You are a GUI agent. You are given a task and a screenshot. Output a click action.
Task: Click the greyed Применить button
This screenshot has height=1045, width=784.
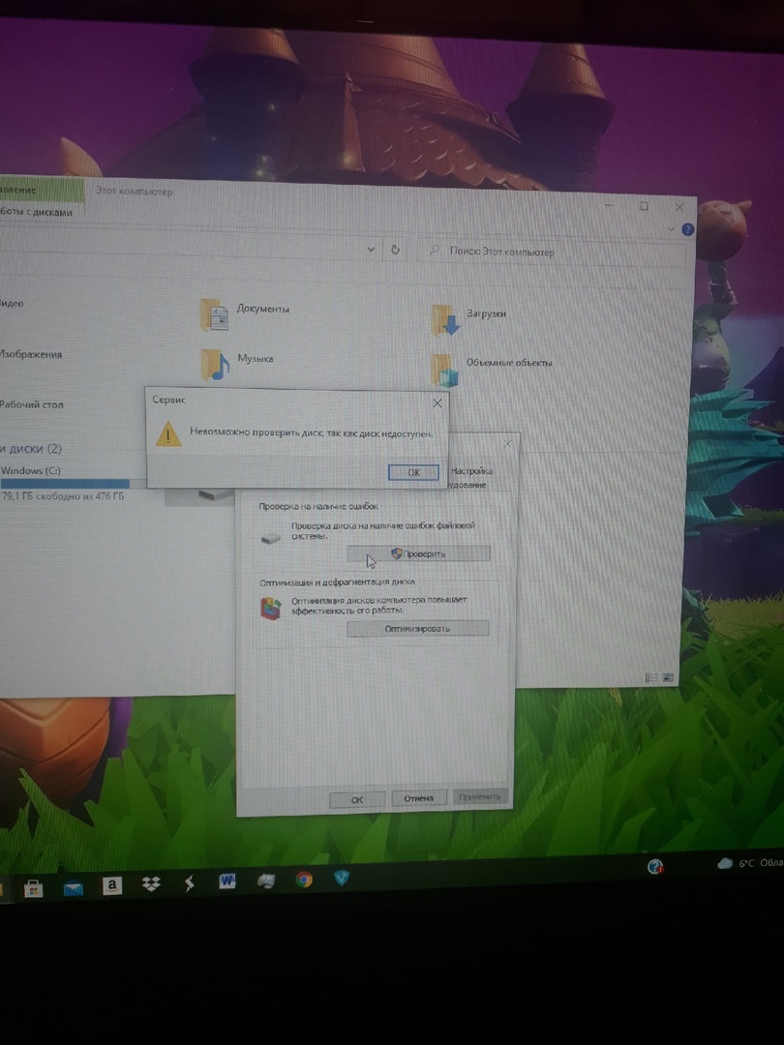480,796
